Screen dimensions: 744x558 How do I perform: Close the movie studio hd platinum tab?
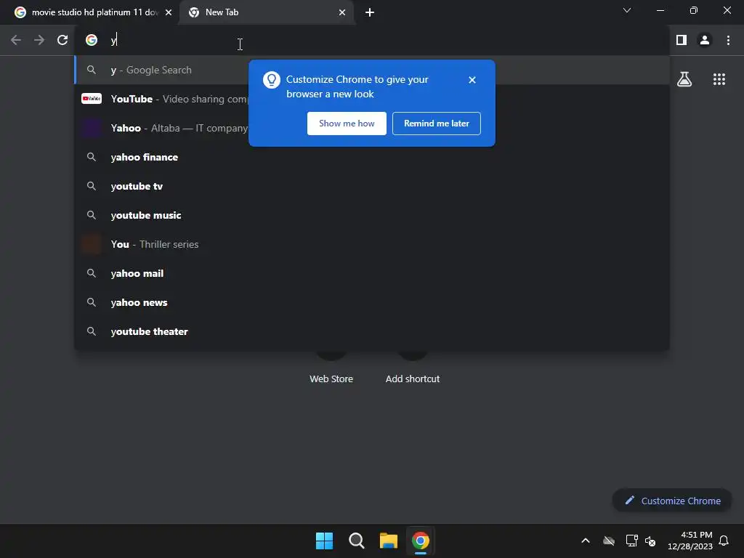[x=169, y=12]
